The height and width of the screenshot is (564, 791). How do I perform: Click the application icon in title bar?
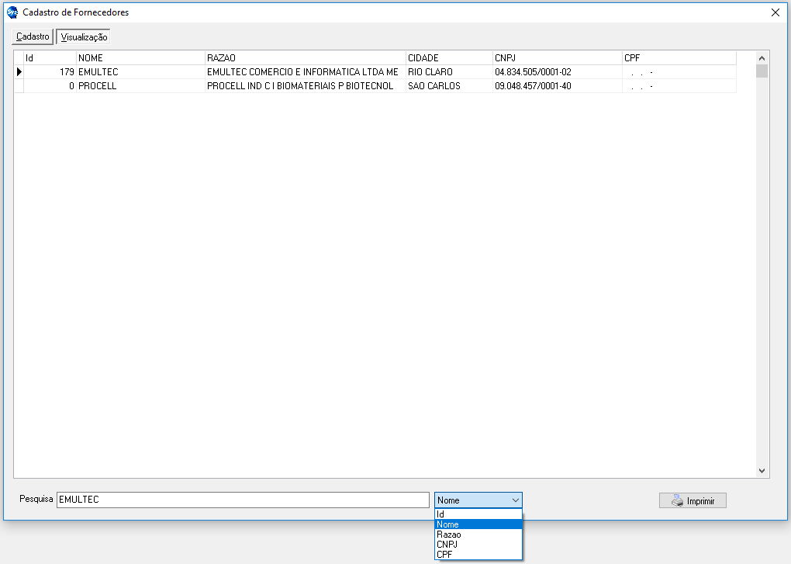[x=12, y=12]
